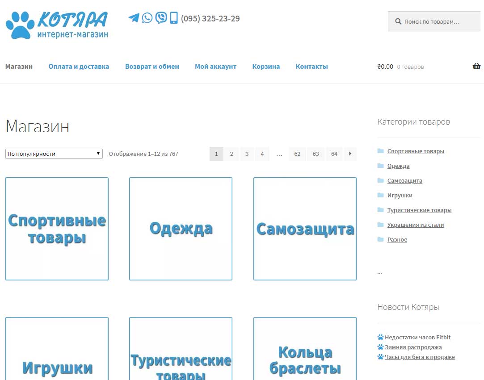Open the Одежда category tile
Screen dimensions: 484x380
click(181, 229)
